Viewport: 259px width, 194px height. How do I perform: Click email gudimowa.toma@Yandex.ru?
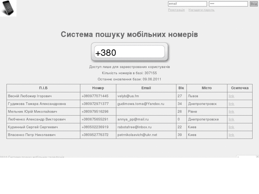click(141, 104)
